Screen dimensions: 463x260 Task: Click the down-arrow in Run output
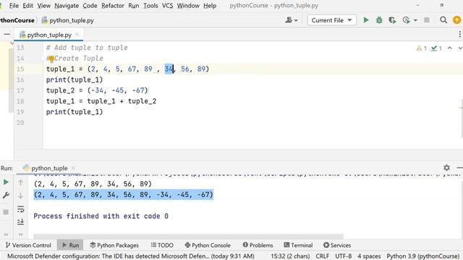[20, 196]
